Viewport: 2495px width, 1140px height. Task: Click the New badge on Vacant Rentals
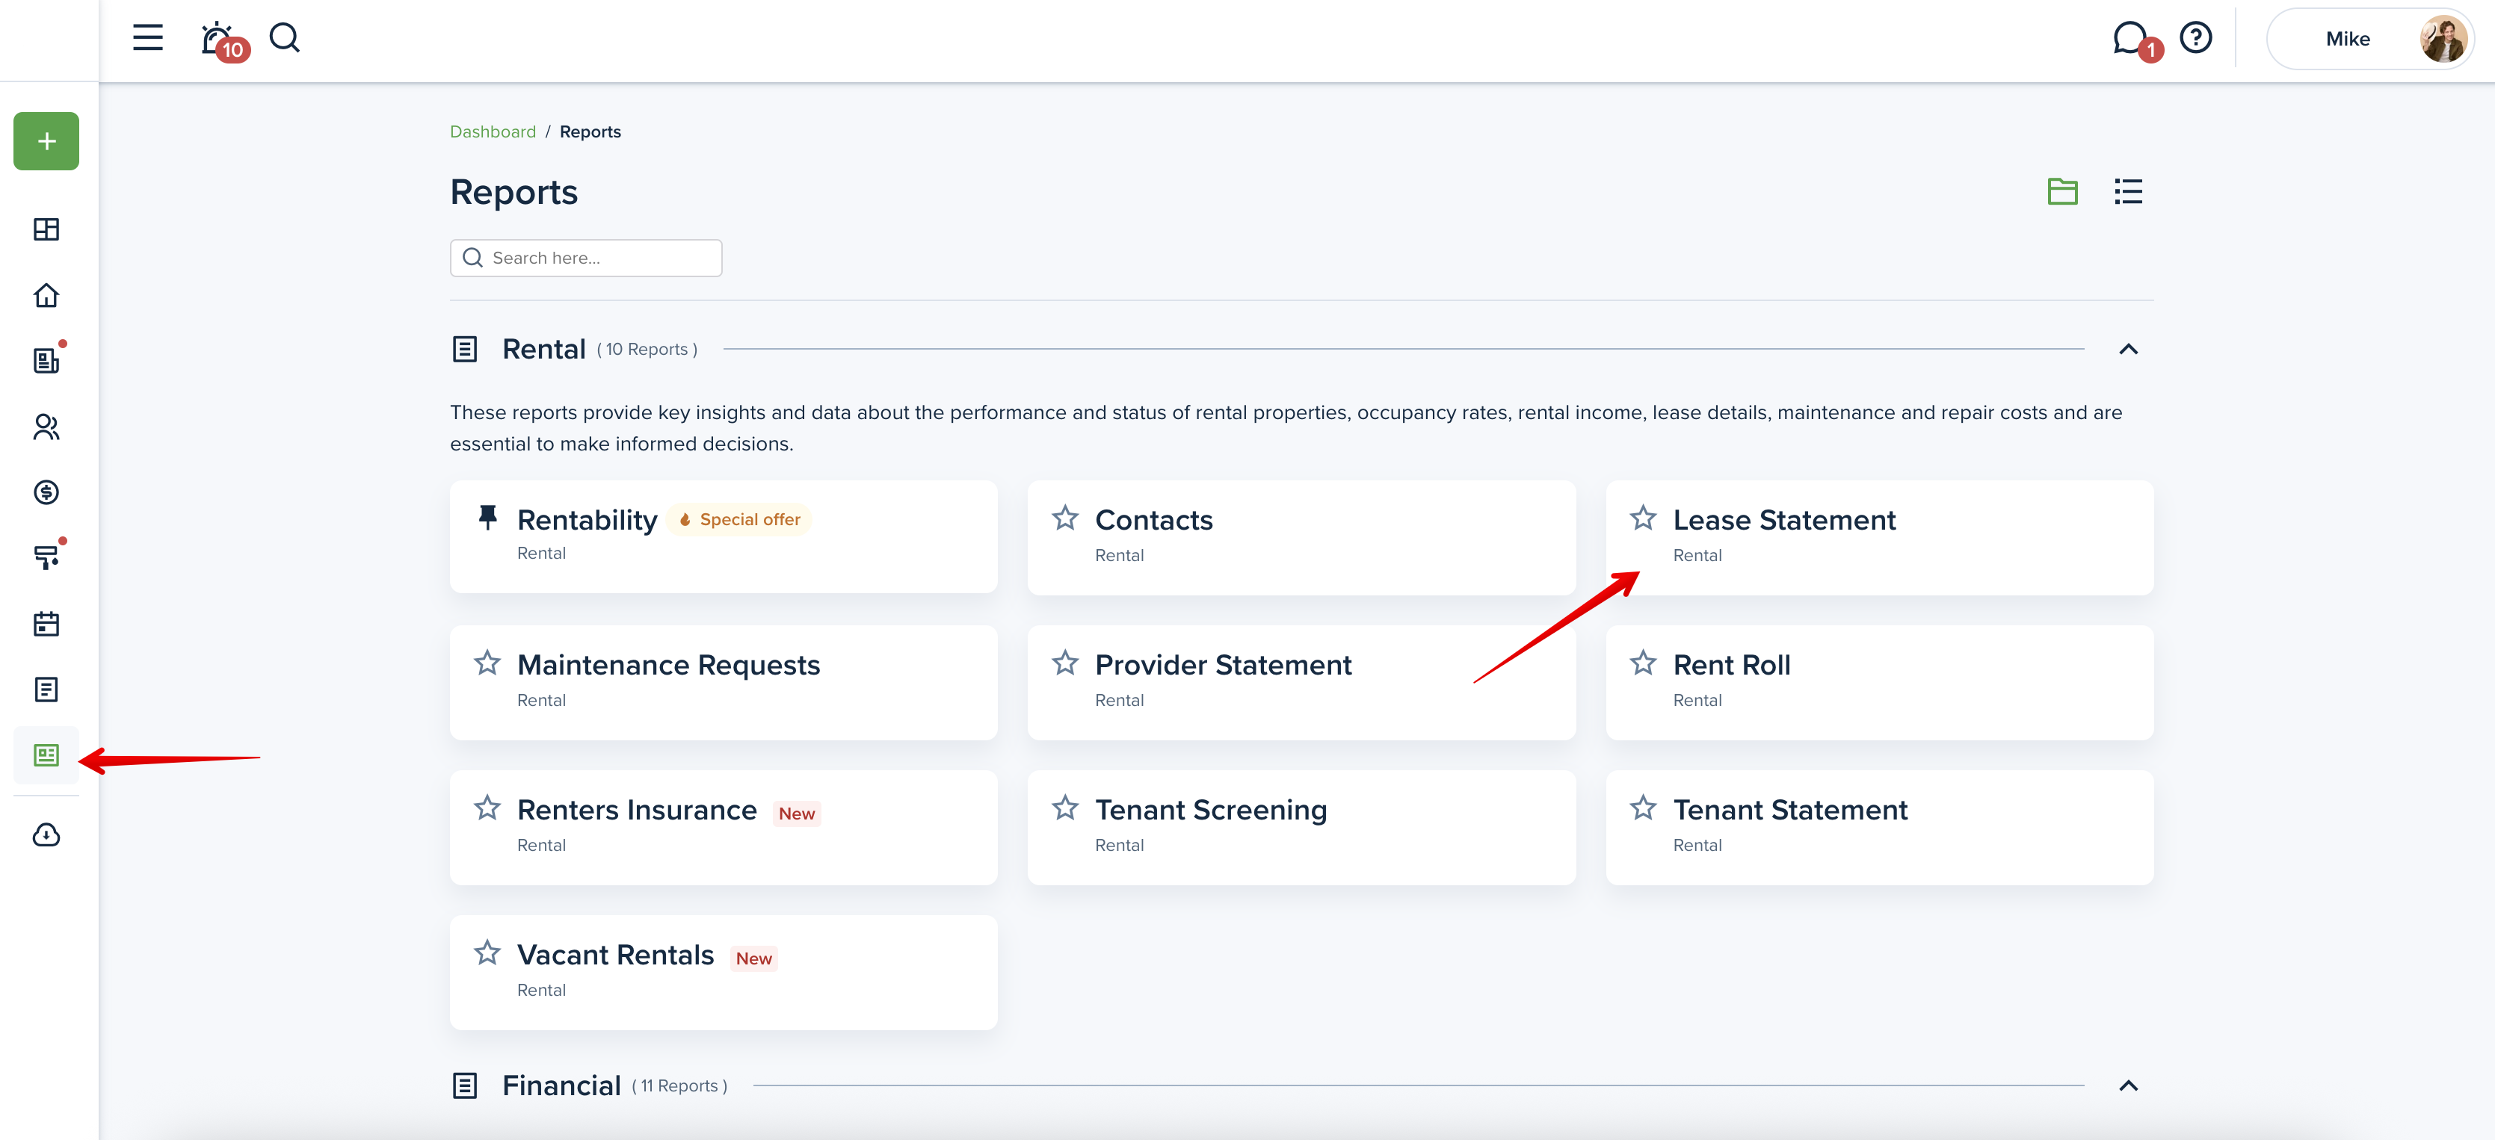pos(753,959)
